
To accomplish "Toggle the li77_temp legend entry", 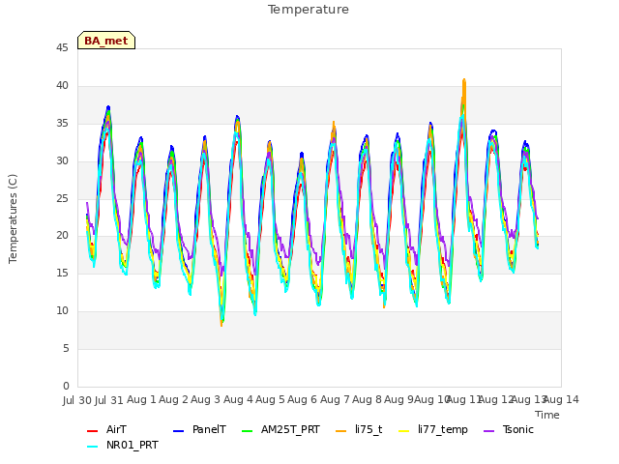I will click(433, 429).
